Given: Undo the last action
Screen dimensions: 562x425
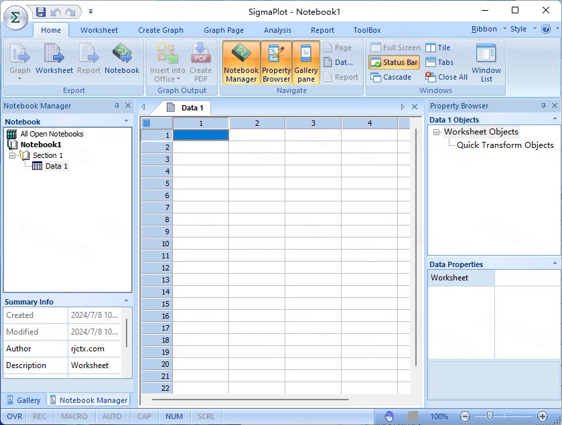Looking at the screenshot, I should click(56, 12).
